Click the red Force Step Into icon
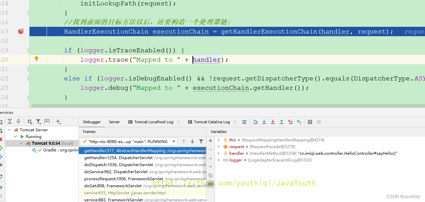Image resolution: width=425 pixels, height=202 pixels. coord(273,122)
